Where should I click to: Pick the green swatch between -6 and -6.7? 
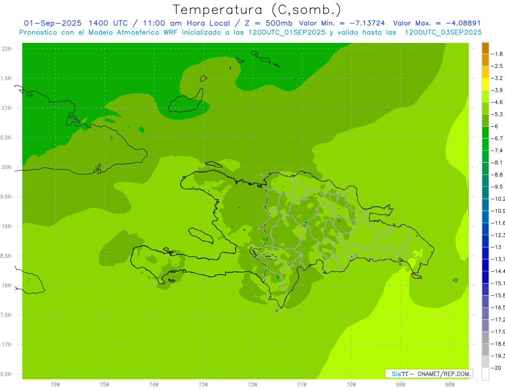click(x=485, y=132)
